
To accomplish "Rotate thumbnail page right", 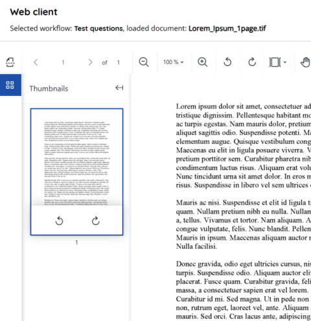I will [96, 221].
